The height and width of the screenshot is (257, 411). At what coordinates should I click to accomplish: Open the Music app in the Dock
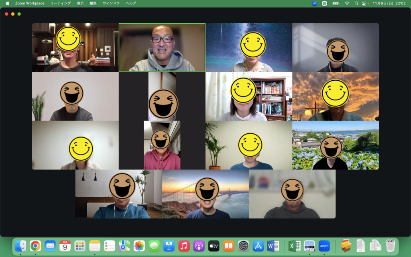point(184,246)
